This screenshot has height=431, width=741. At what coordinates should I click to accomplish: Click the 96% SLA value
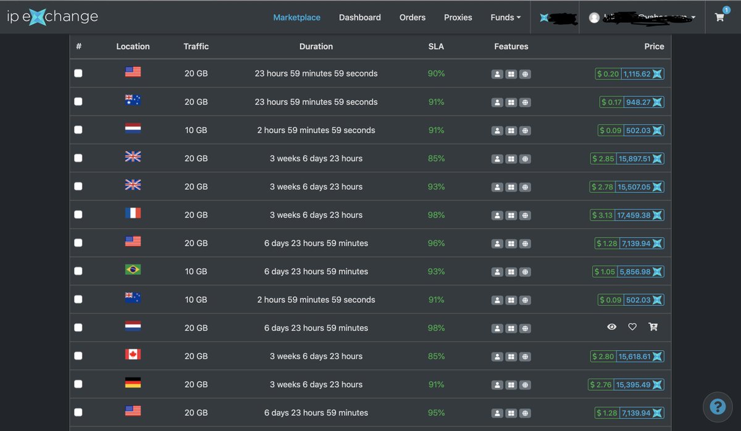point(436,244)
